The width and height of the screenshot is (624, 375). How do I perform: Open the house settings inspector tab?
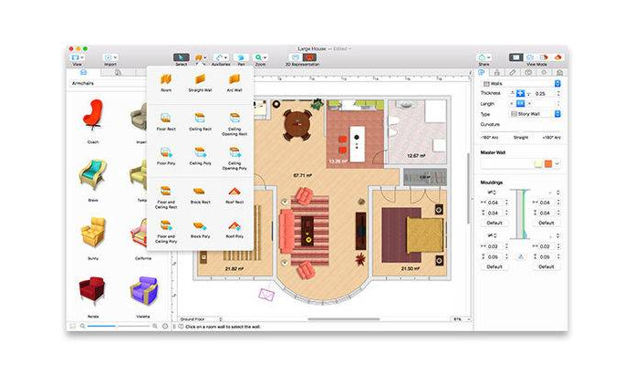pyautogui.click(x=559, y=72)
